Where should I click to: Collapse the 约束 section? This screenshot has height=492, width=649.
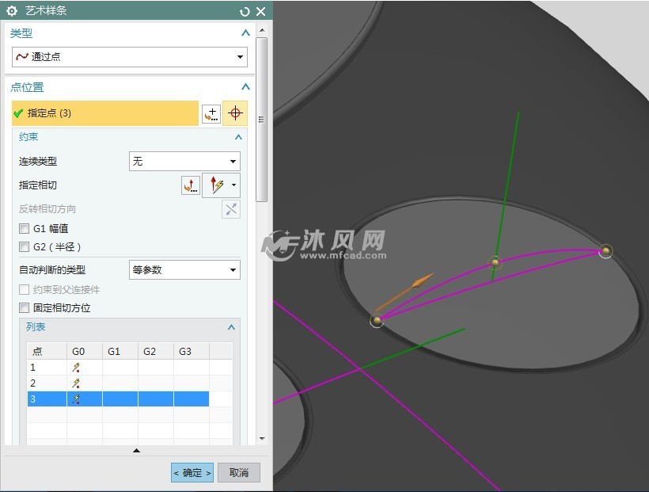238,137
